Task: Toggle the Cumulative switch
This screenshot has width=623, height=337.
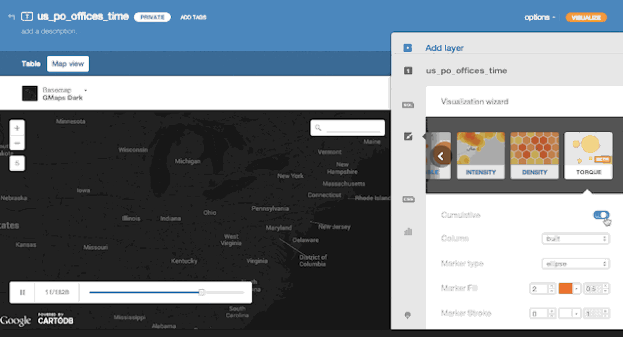Action: pos(601,215)
